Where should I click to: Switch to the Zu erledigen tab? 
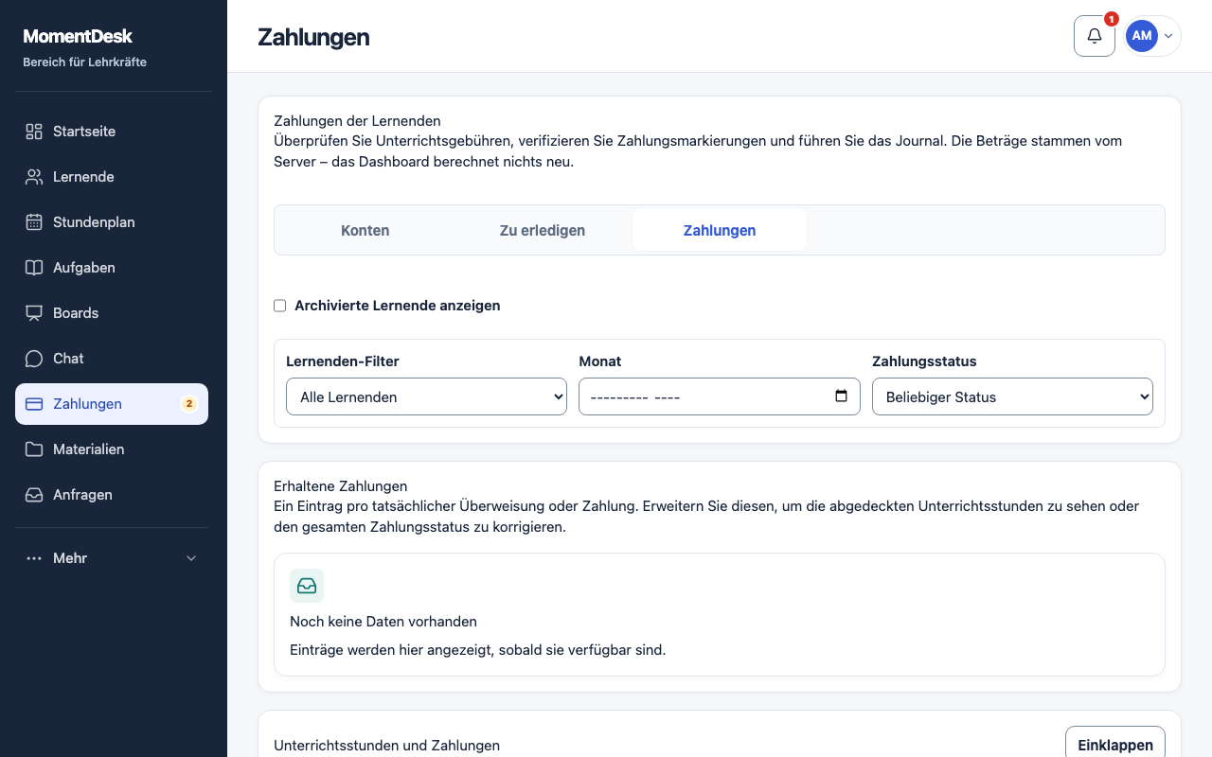coord(543,230)
